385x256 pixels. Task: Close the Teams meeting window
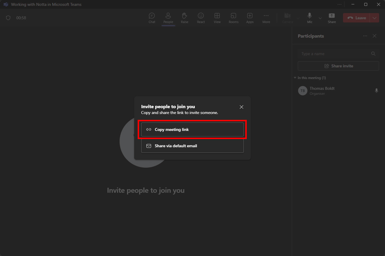point(379,4)
